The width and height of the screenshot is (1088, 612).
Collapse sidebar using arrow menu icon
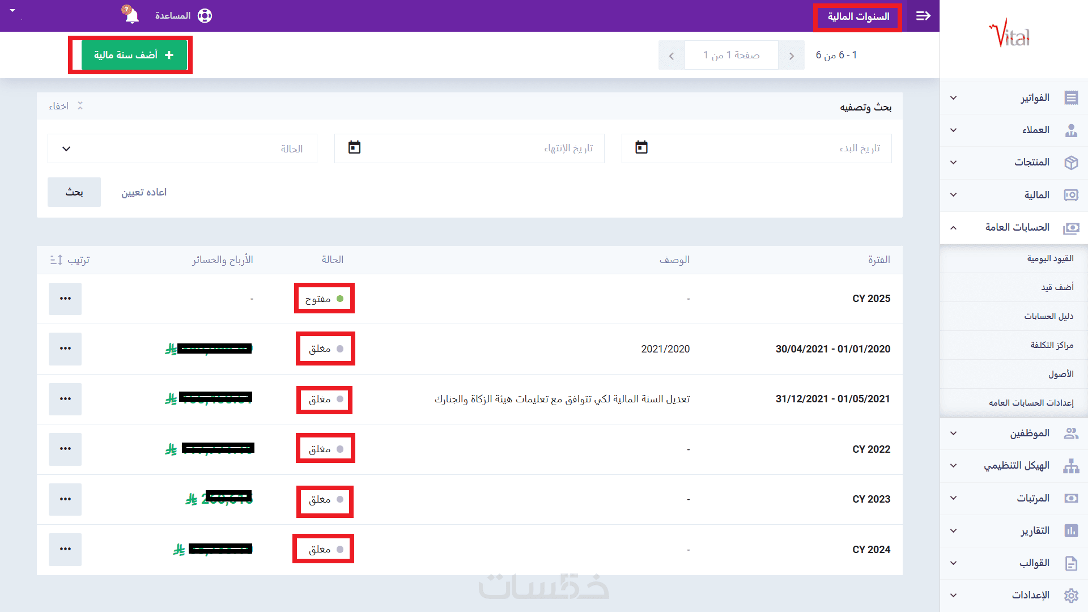tap(923, 16)
